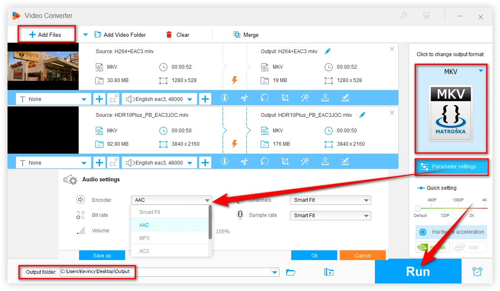
Task: Toggle the Intel acceleration button
Action: (x=469, y=247)
